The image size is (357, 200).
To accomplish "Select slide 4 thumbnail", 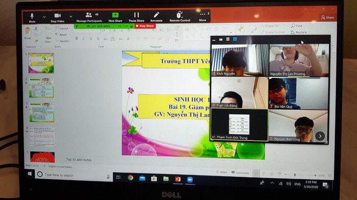I will [42, 136].
